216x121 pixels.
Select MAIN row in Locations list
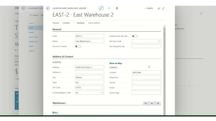[35, 32]
